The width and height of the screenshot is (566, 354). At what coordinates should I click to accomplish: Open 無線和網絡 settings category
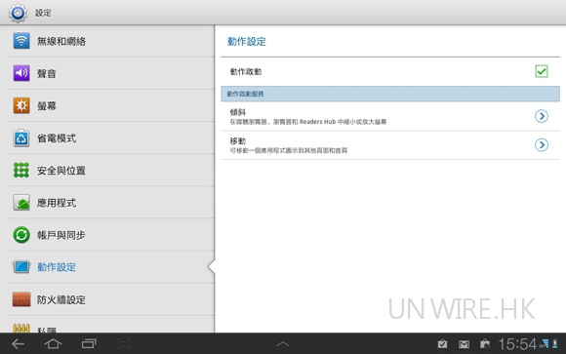tap(110, 41)
